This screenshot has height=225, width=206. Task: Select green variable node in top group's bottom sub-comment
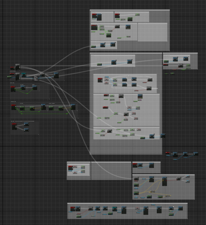point(93,47)
